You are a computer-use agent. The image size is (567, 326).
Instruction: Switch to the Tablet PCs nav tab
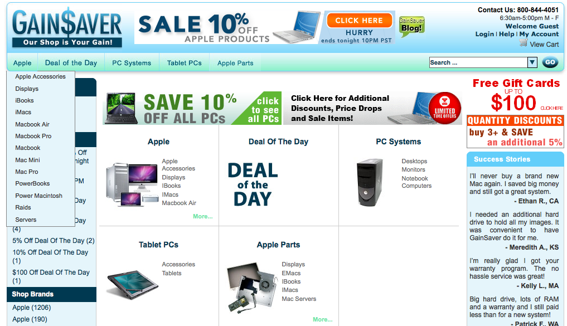coord(184,63)
